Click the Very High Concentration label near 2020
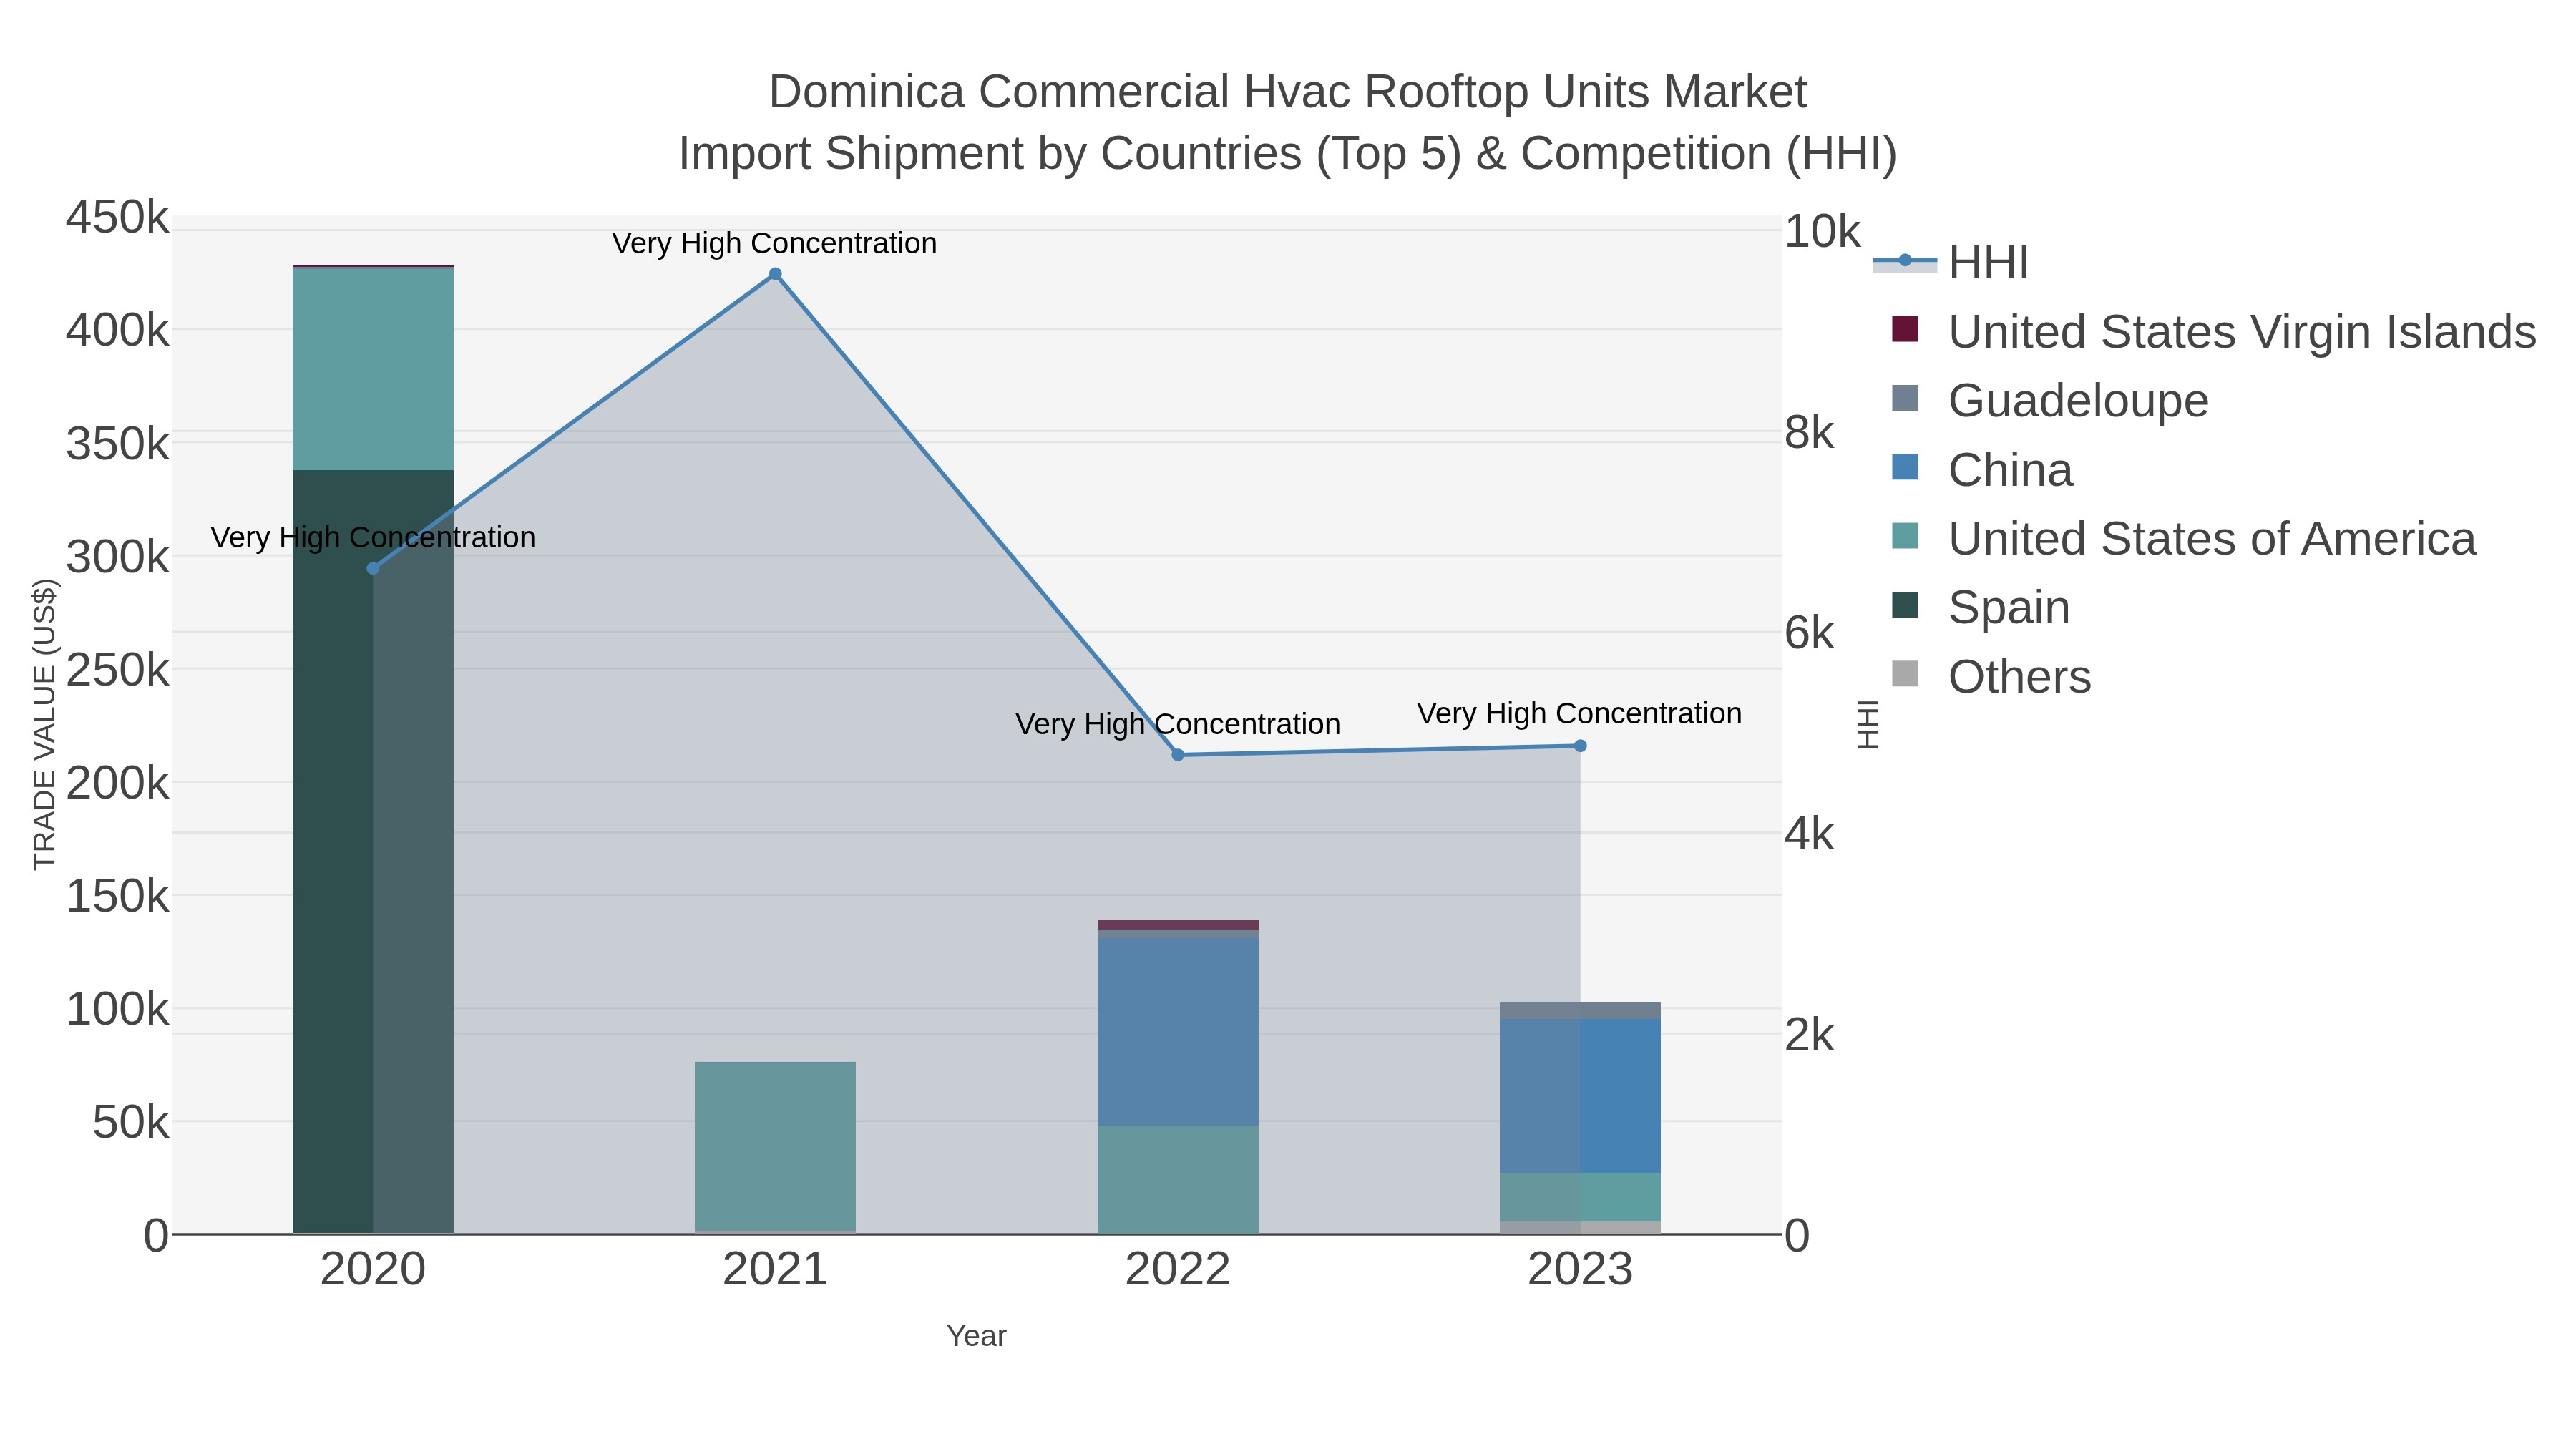 click(x=373, y=537)
